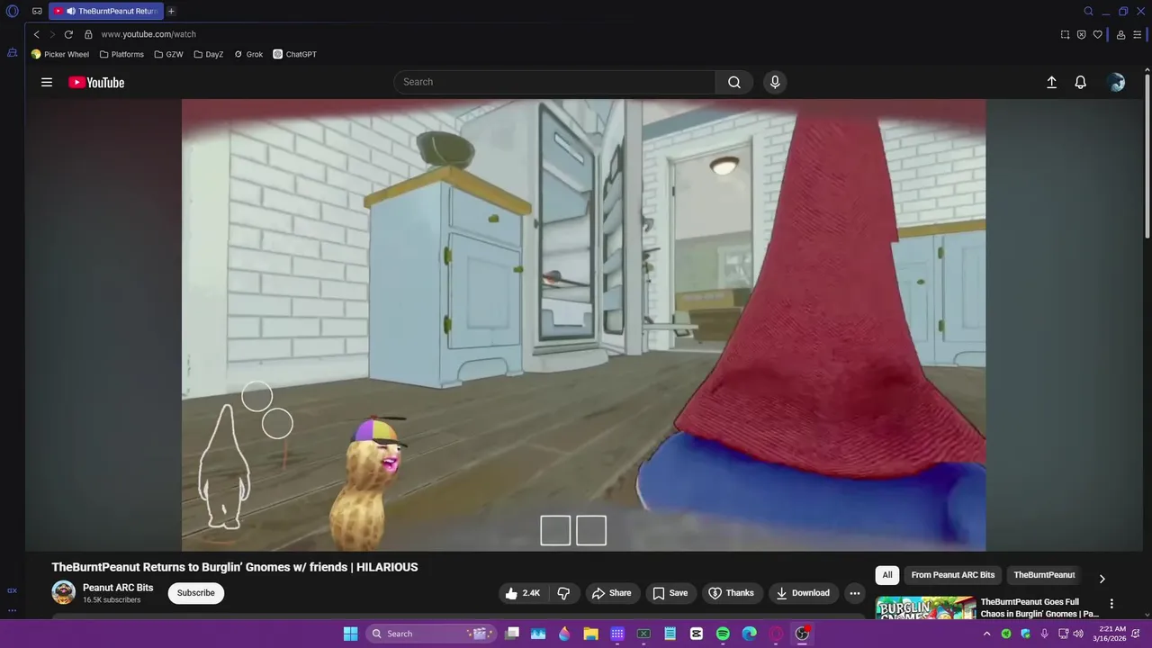Open the DayZ bookmark folder
The width and height of the screenshot is (1152, 648).
tap(208, 54)
